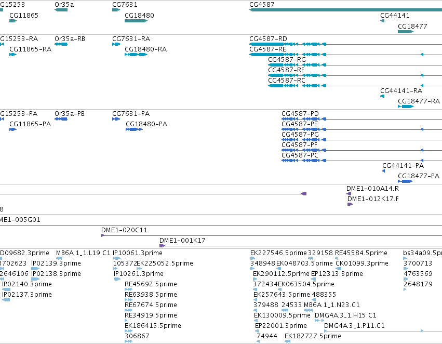Select EST EK182727.5prime
The width and height of the screenshot is (442, 344).
click(x=288, y=341)
